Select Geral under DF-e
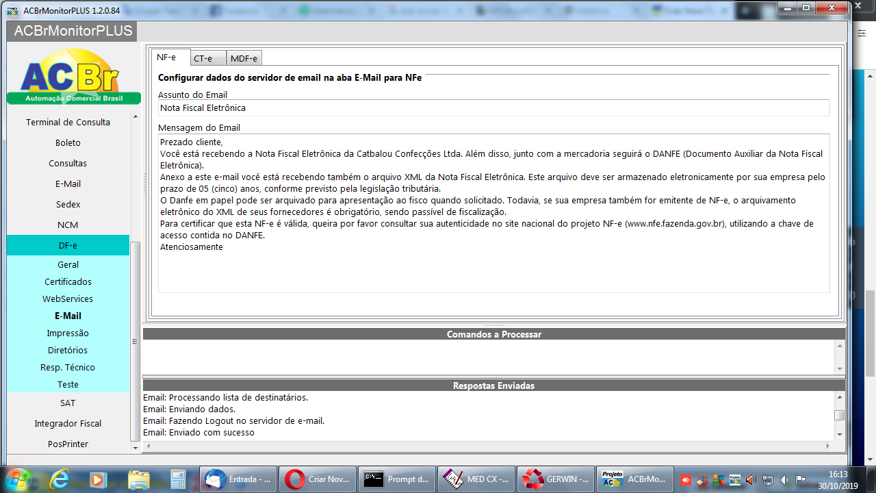The width and height of the screenshot is (876, 493). pyautogui.click(x=68, y=264)
